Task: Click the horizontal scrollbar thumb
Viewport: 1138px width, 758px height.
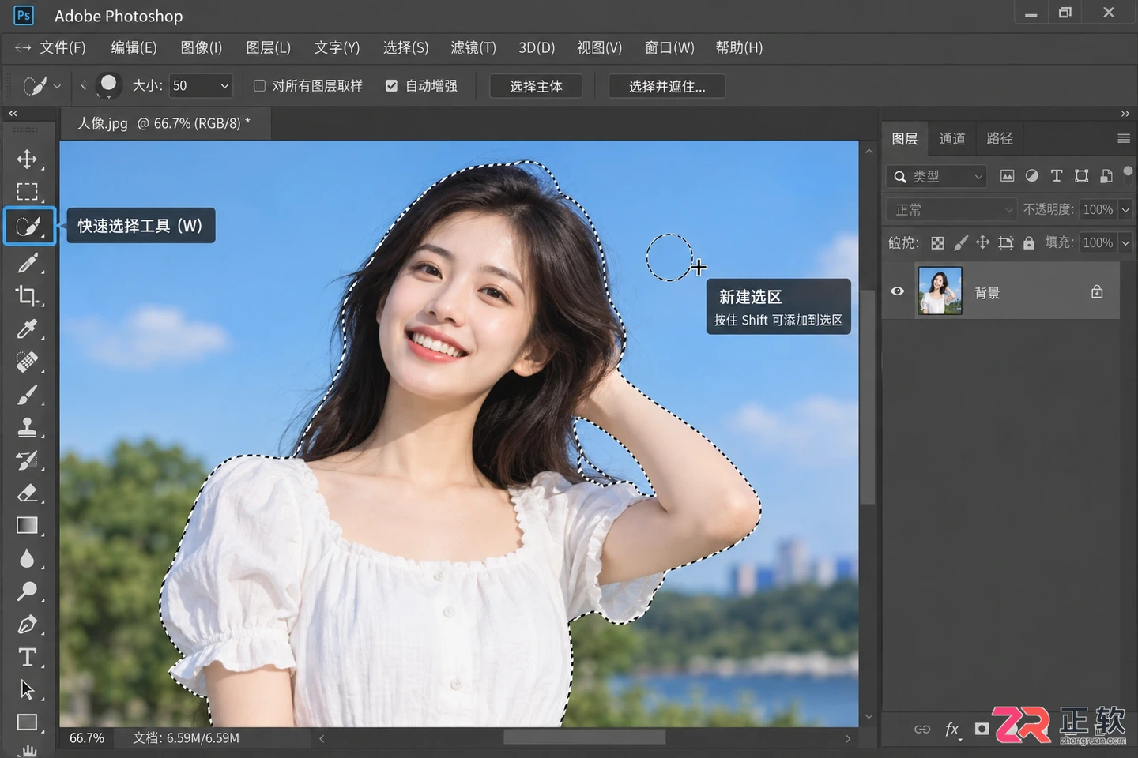Action: pyautogui.click(x=584, y=737)
